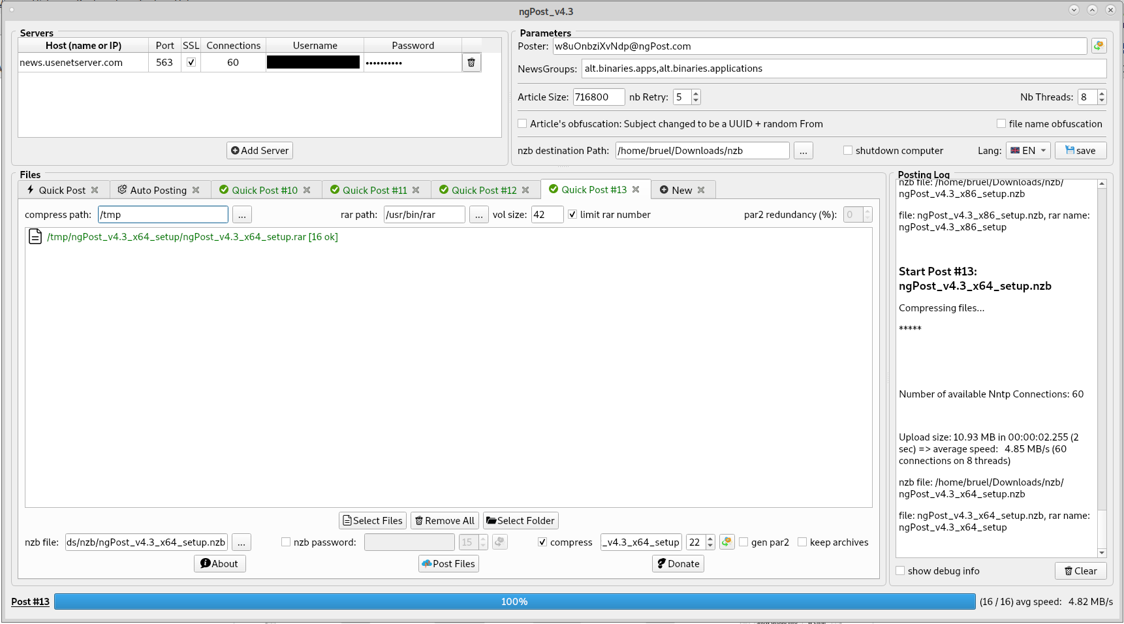Close the Quick Post #12 tab

coord(525,190)
